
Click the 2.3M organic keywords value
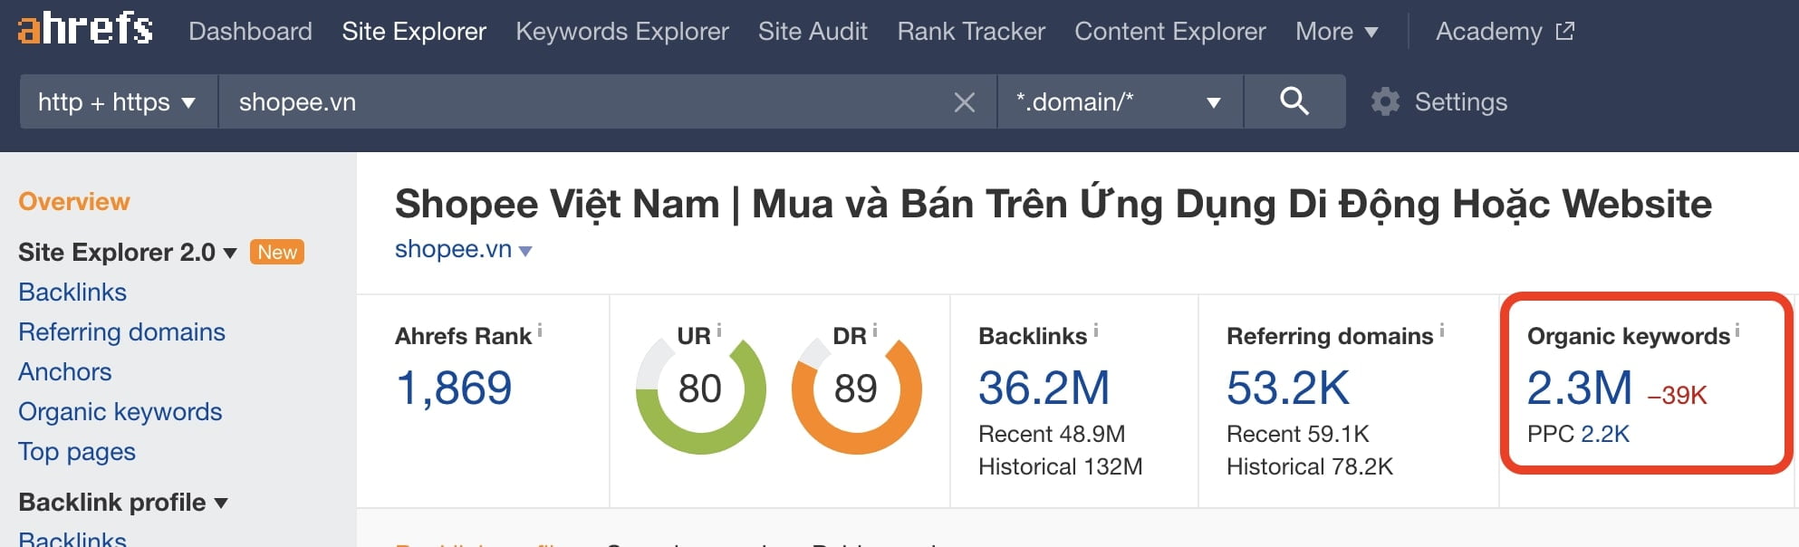[1580, 388]
